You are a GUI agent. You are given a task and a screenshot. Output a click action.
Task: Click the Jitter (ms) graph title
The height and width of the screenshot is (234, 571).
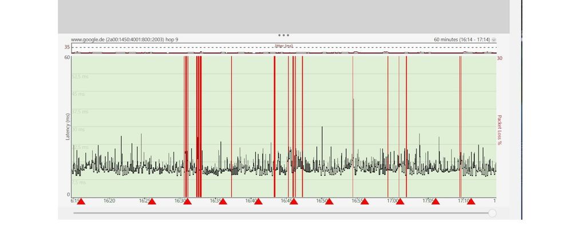284,46
